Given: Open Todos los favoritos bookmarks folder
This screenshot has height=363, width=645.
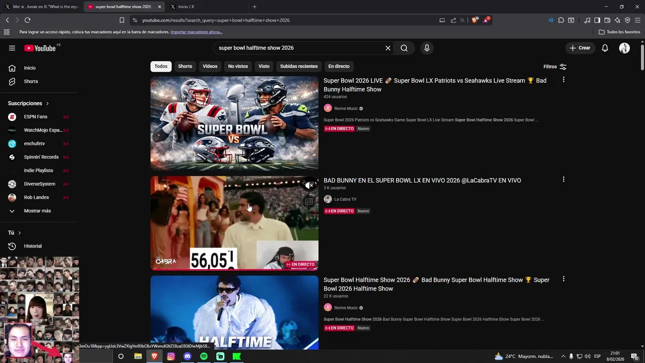Looking at the screenshot, I should coord(619,32).
